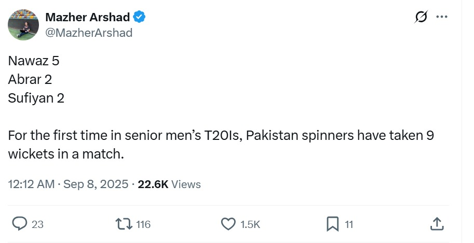Click the reply count number 23
This screenshot has width=474, height=243.
[x=37, y=224]
